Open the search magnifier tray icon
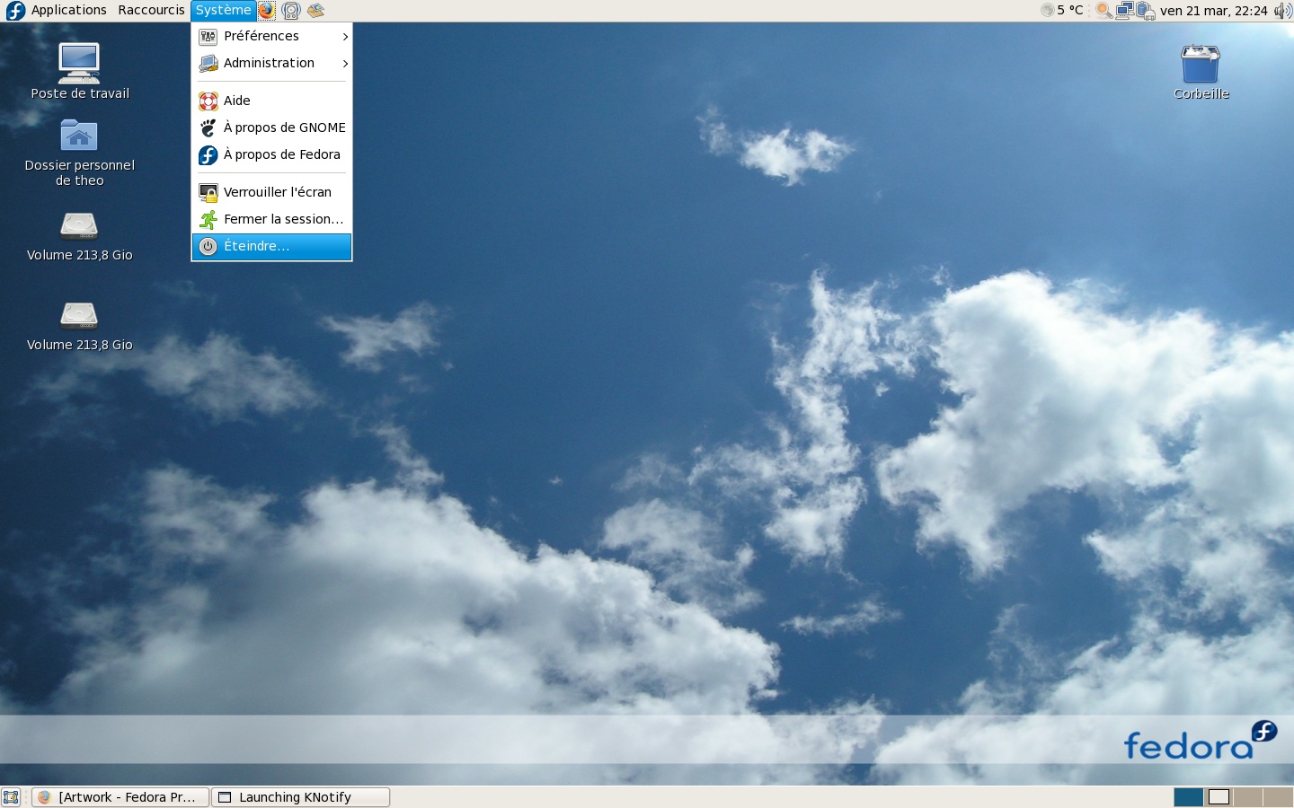Viewport: 1294px width, 808px height. pos(1103,11)
